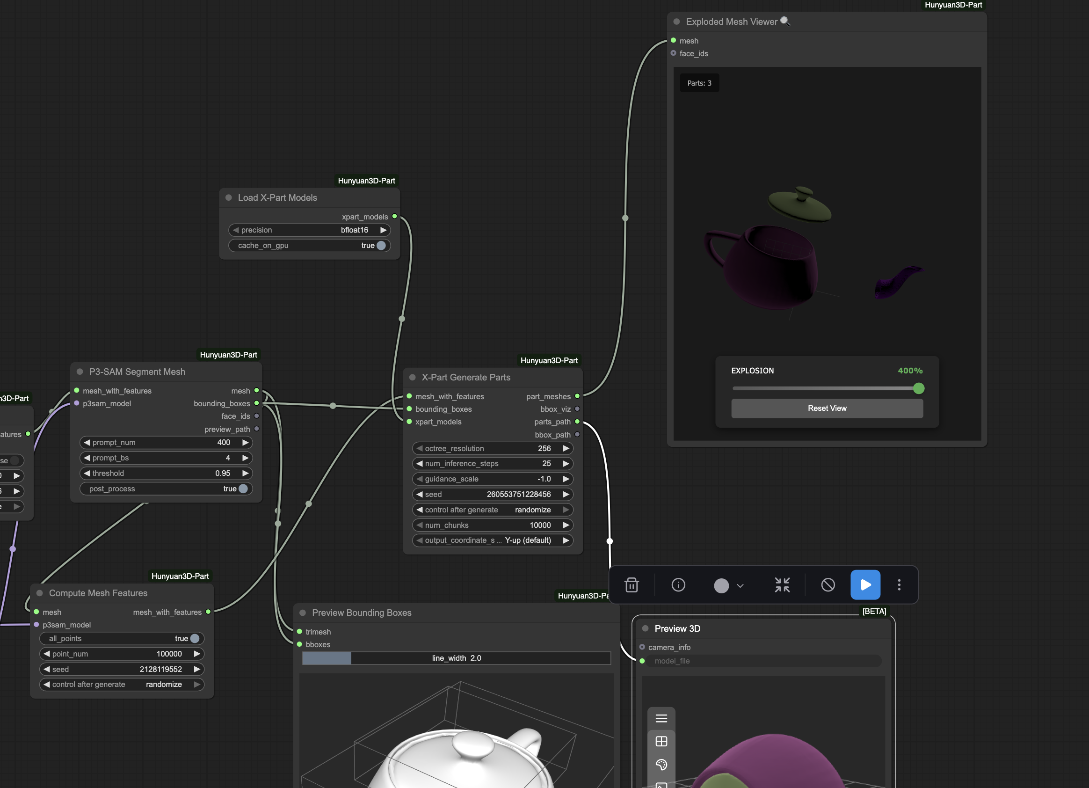Click the '[BETA]' badge above Preview 3D
The image size is (1089, 788).
click(874, 611)
